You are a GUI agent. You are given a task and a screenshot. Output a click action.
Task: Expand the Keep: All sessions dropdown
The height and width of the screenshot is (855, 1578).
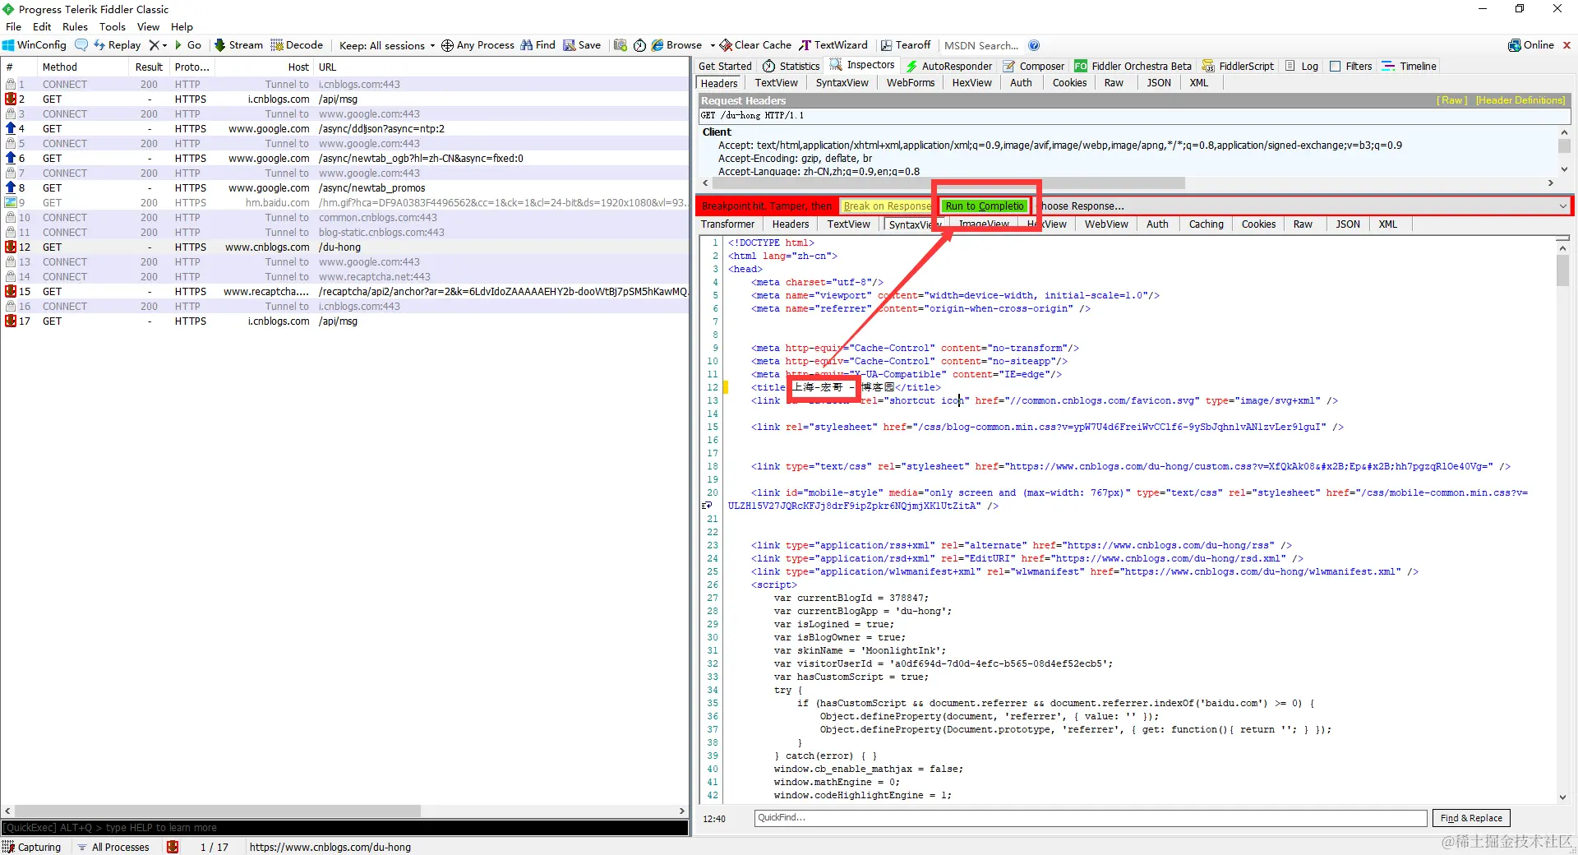[386, 45]
